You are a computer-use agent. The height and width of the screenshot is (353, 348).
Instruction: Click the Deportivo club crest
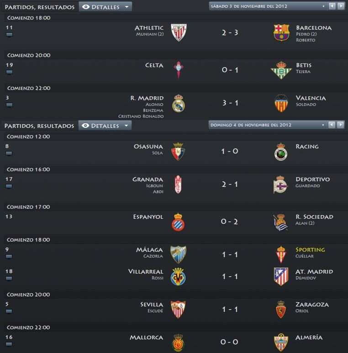point(280,184)
